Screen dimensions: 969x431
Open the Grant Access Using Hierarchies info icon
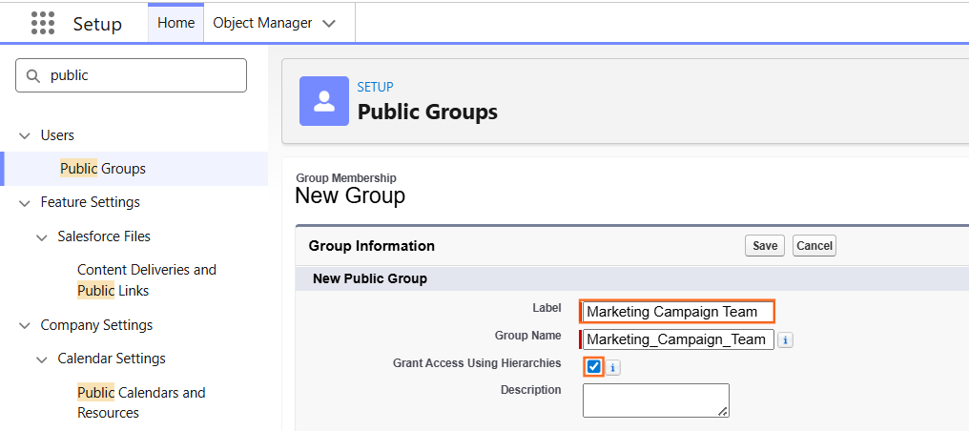[612, 367]
